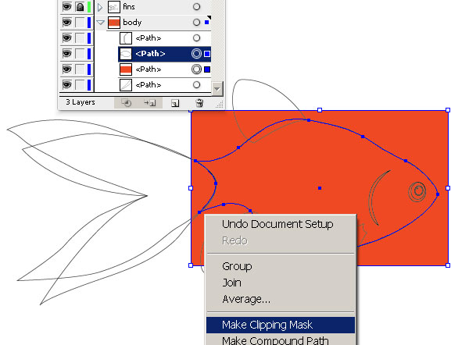Screen dimensions: 469x345
Task: Click the target circle of selected Path
Action: [196, 54]
